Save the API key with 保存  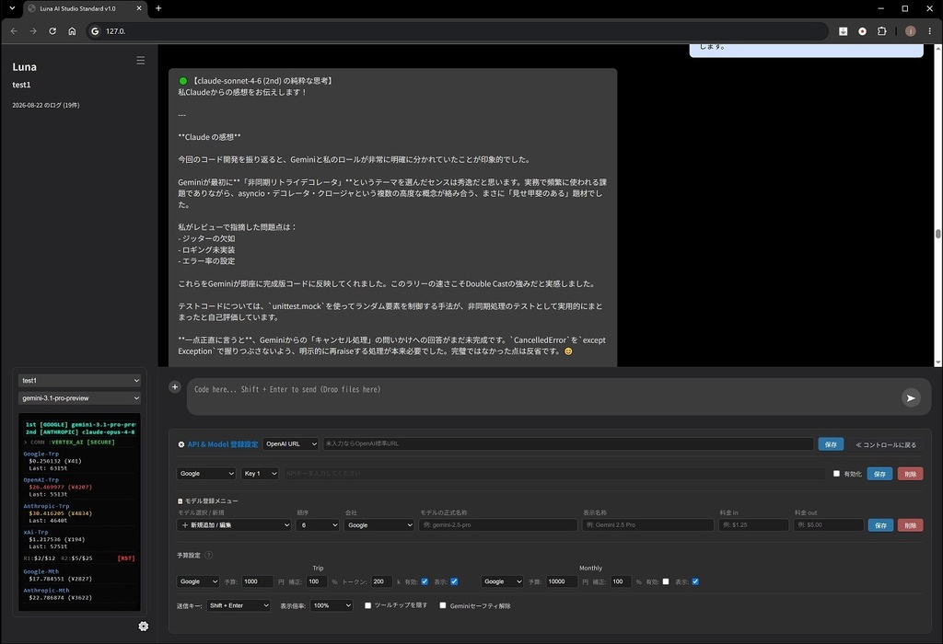(x=879, y=474)
